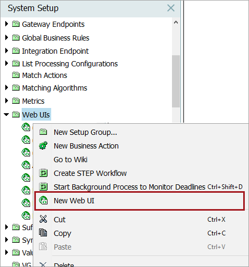Click the New Web UI globe icon
Screen dimensions: 249x267
tap(43, 200)
